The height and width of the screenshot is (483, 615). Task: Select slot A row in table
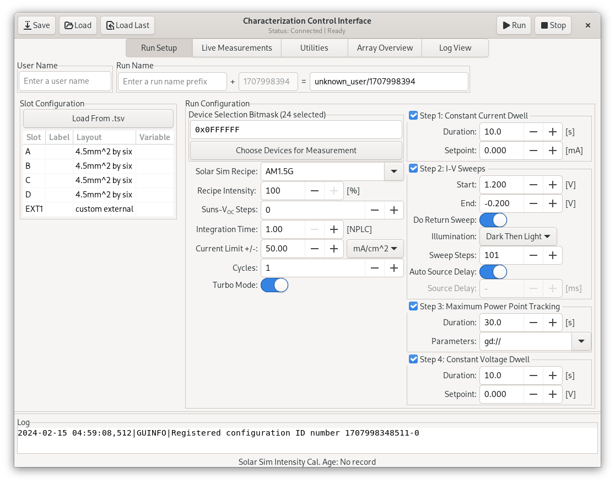98,152
